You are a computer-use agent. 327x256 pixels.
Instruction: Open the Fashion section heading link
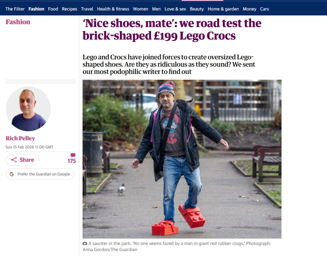pos(18,22)
